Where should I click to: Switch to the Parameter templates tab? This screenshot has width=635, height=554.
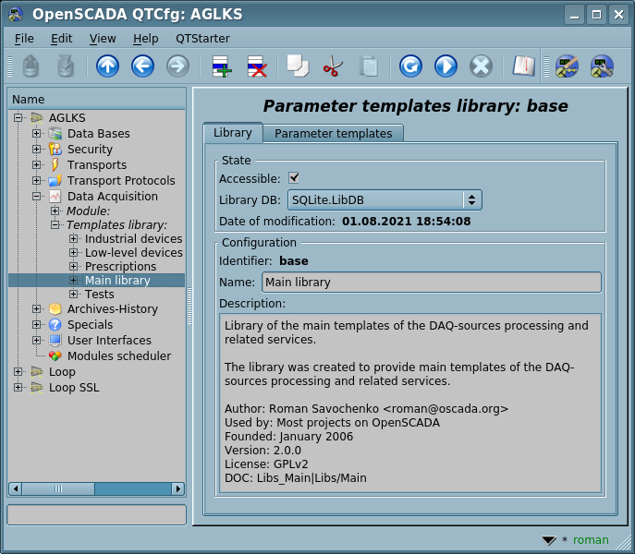[334, 134]
